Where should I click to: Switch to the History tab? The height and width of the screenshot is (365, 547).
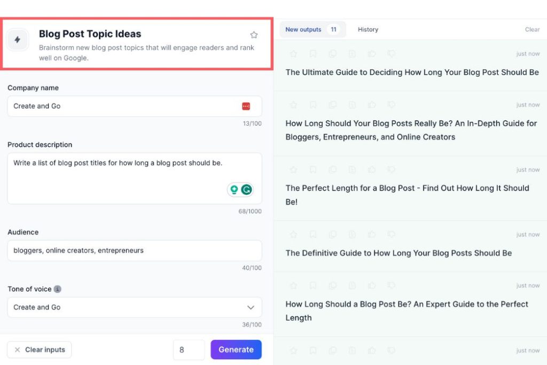click(x=368, y=29)
